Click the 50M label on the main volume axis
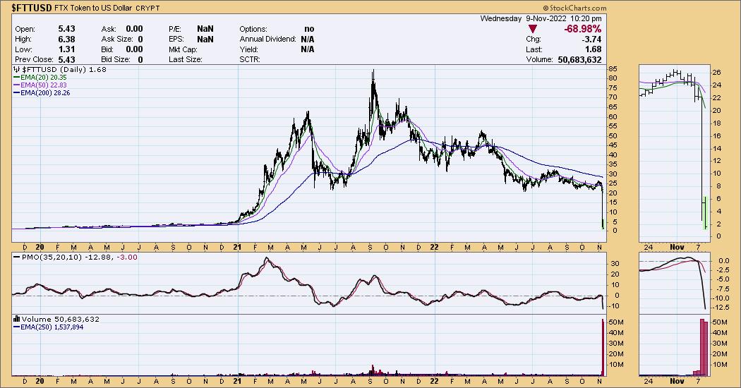Screen dimensions: 741x388 tap(616, 322)
